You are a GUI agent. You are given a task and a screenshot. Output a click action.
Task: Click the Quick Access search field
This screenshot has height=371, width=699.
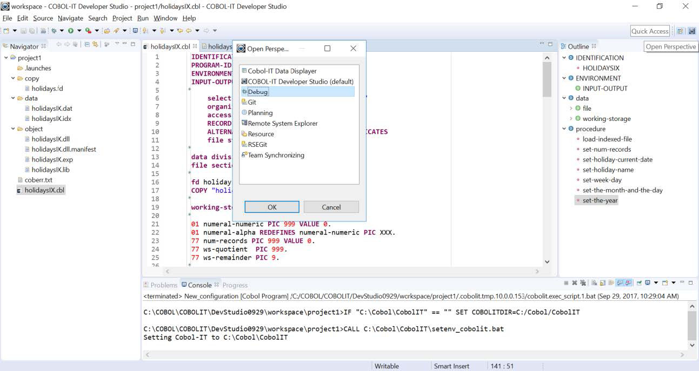pos(650,31)
